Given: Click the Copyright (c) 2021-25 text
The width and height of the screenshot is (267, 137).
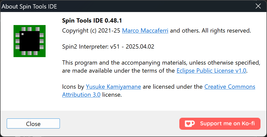Looking at the screenshot, I should click(91, 31).
